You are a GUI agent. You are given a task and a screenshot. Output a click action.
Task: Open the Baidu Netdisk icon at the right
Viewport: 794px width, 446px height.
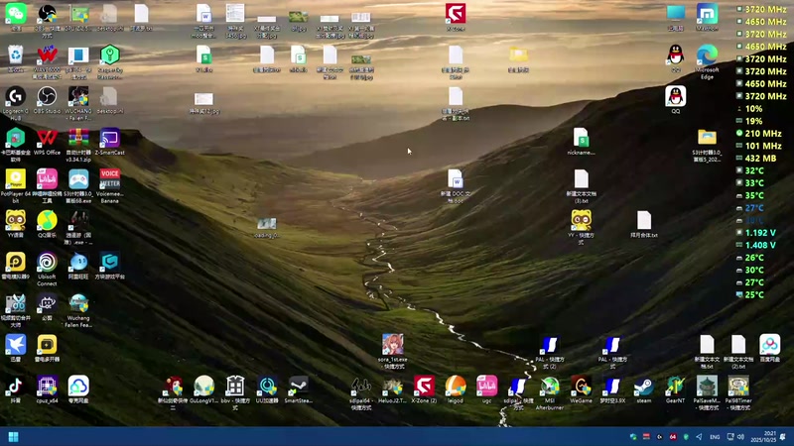(x=769, y=344)
